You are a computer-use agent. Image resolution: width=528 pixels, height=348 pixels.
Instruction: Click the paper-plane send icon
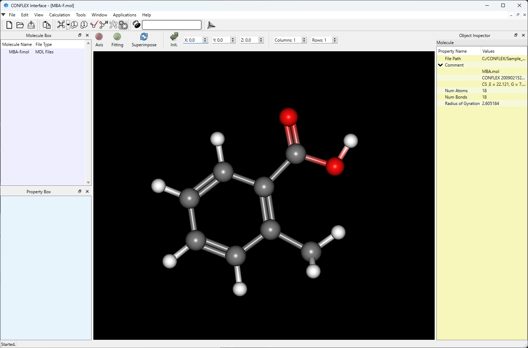(x=211, y=25)
